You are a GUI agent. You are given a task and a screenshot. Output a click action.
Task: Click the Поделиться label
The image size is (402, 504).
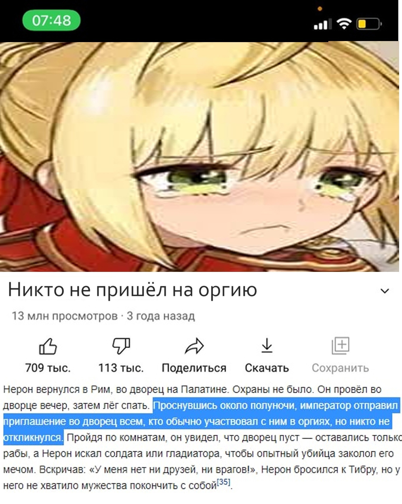(x=194, y=368)
